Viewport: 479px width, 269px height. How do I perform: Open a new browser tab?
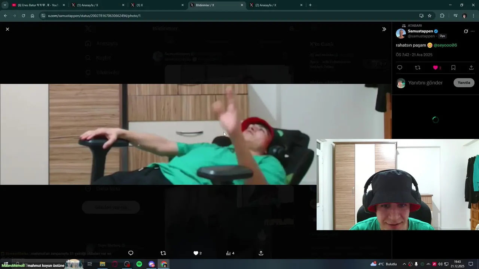coord(310,5)
